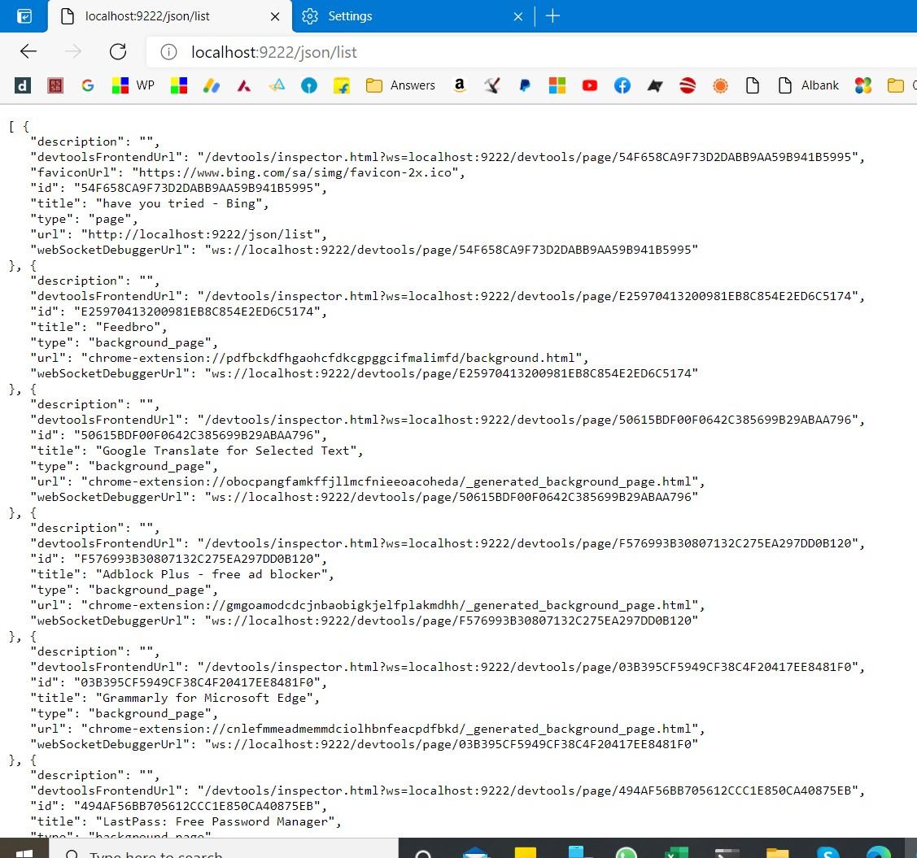Click the id 03B395CF5949CF38C4F20417EE8481F0
Image resolution: width=917 pixels, height=858 pixels.
tap(197, 682)
